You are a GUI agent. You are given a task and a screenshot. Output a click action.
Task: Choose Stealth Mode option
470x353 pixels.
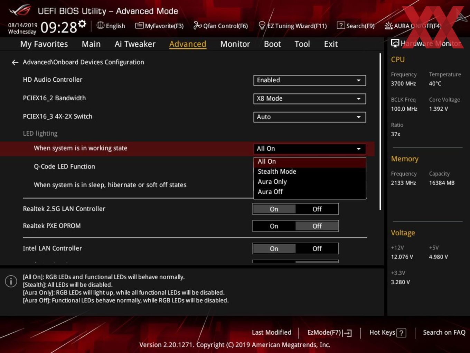310,172
